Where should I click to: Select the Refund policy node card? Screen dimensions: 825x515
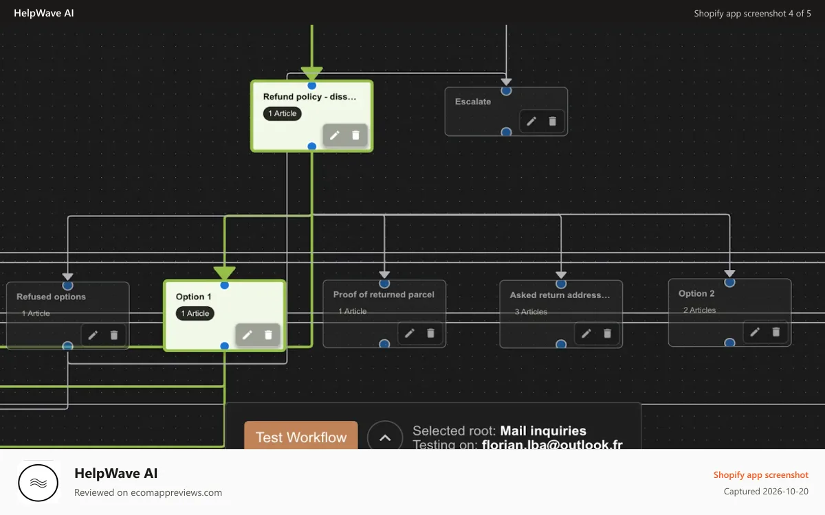coord(312,116)
